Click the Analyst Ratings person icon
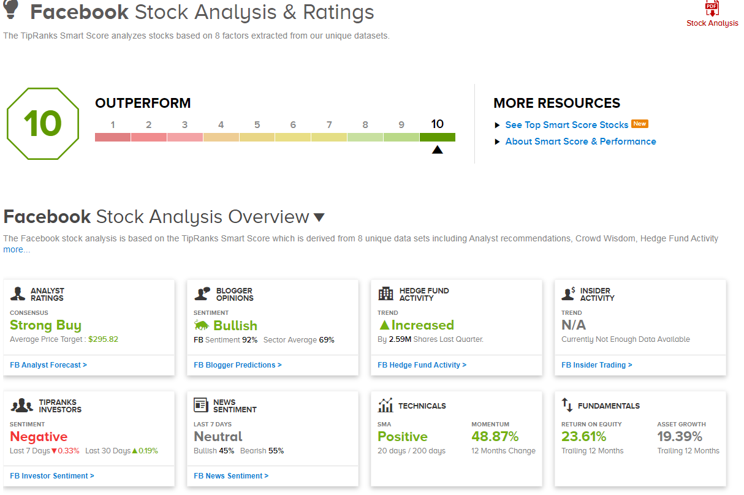The width and height of the screenshot is (744, 495). 18,294
